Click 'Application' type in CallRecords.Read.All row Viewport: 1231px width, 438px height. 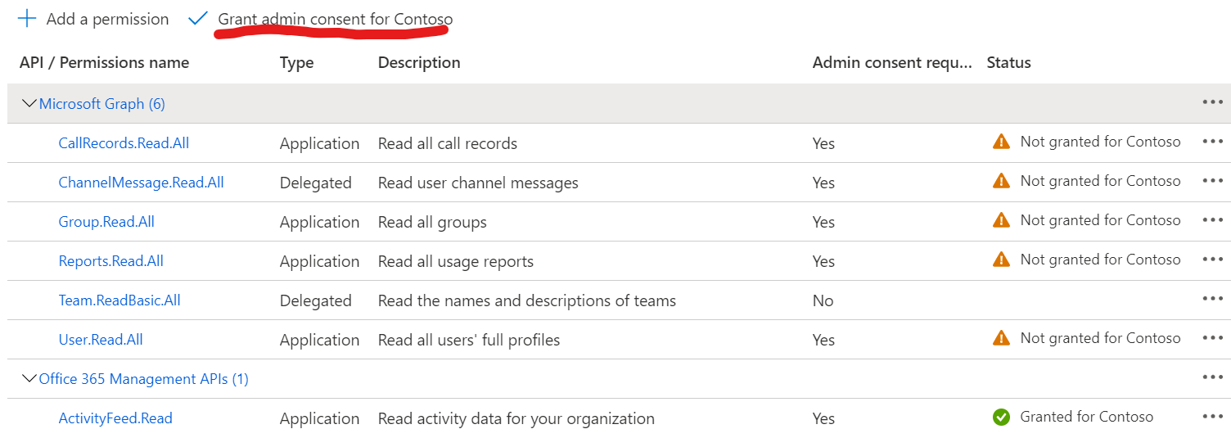point(319,143)
